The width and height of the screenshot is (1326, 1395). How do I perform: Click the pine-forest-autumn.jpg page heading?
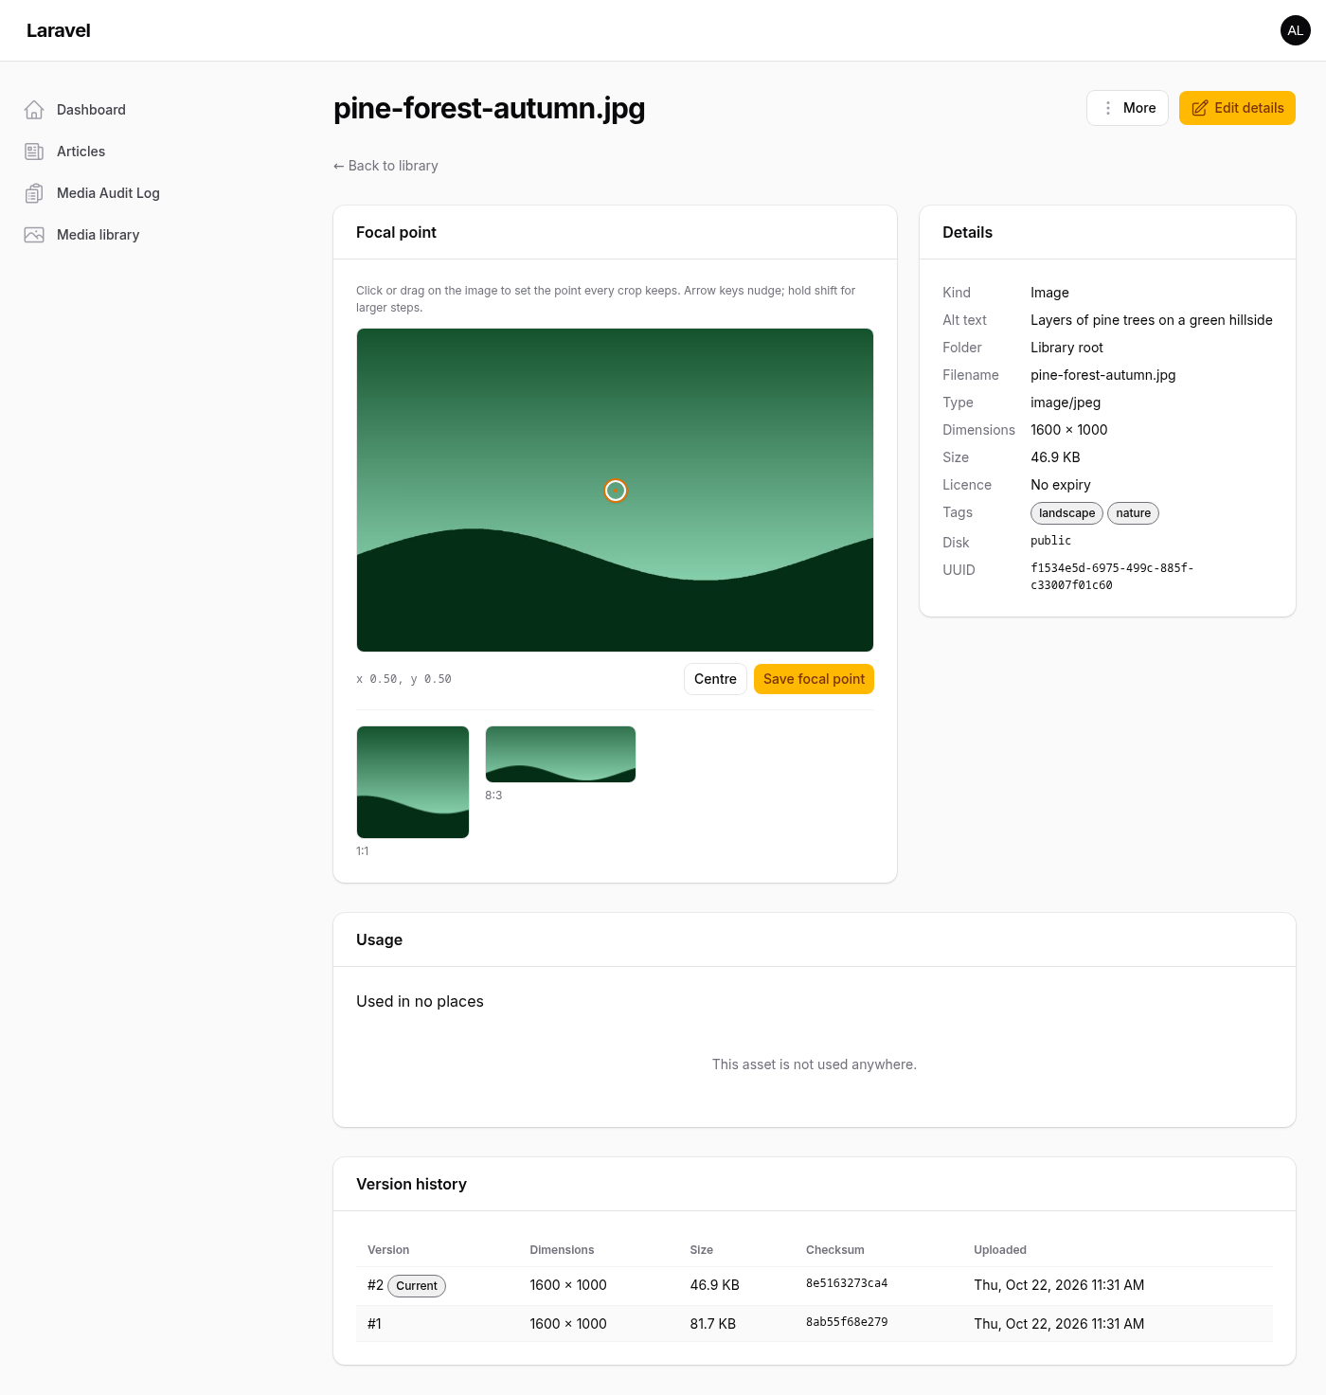(489, 108)
